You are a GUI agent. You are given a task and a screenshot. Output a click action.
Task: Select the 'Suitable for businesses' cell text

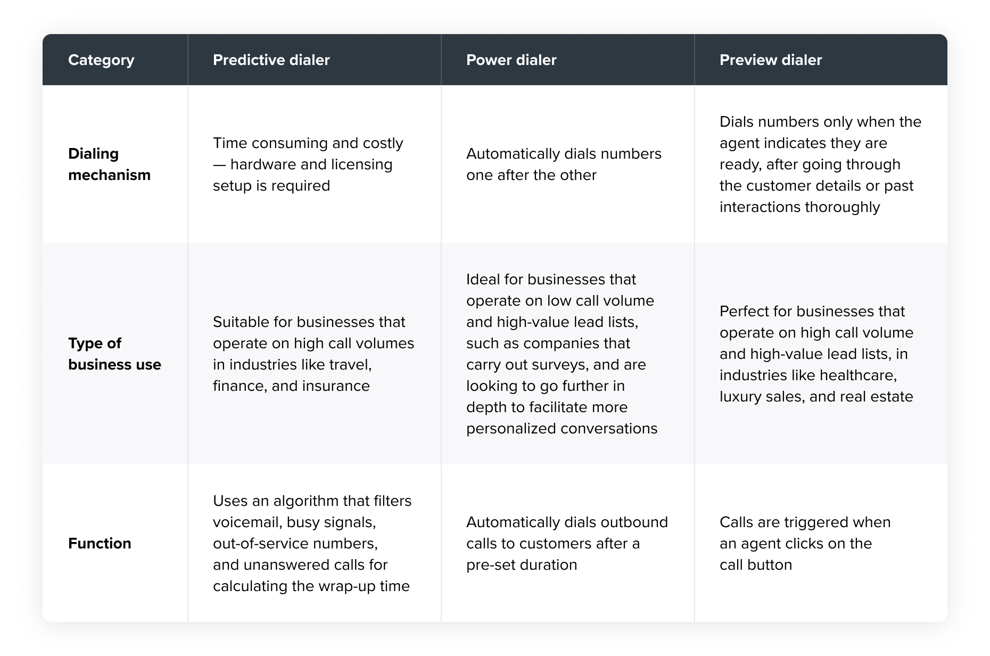[x=313, y=354]
